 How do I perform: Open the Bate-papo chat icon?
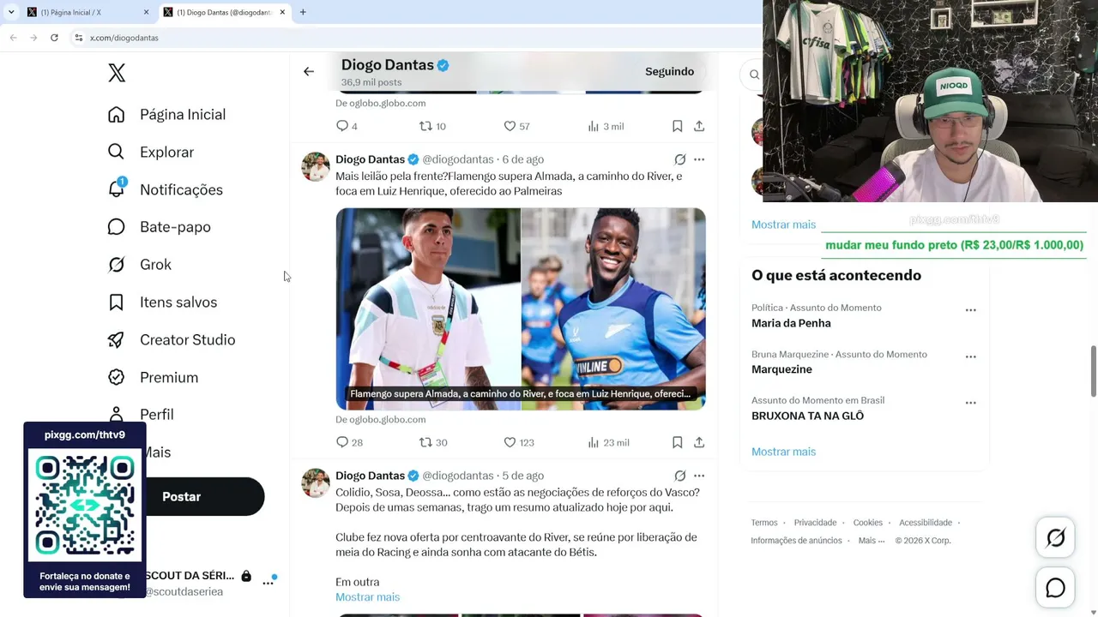coord(117,227)
